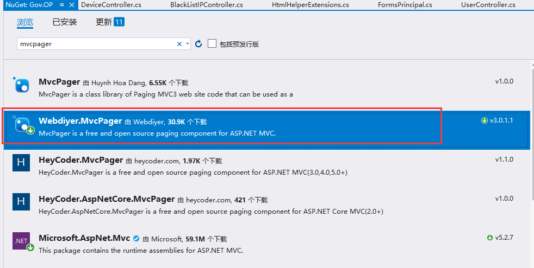Click the 11 update count badge

click(119, 22)
